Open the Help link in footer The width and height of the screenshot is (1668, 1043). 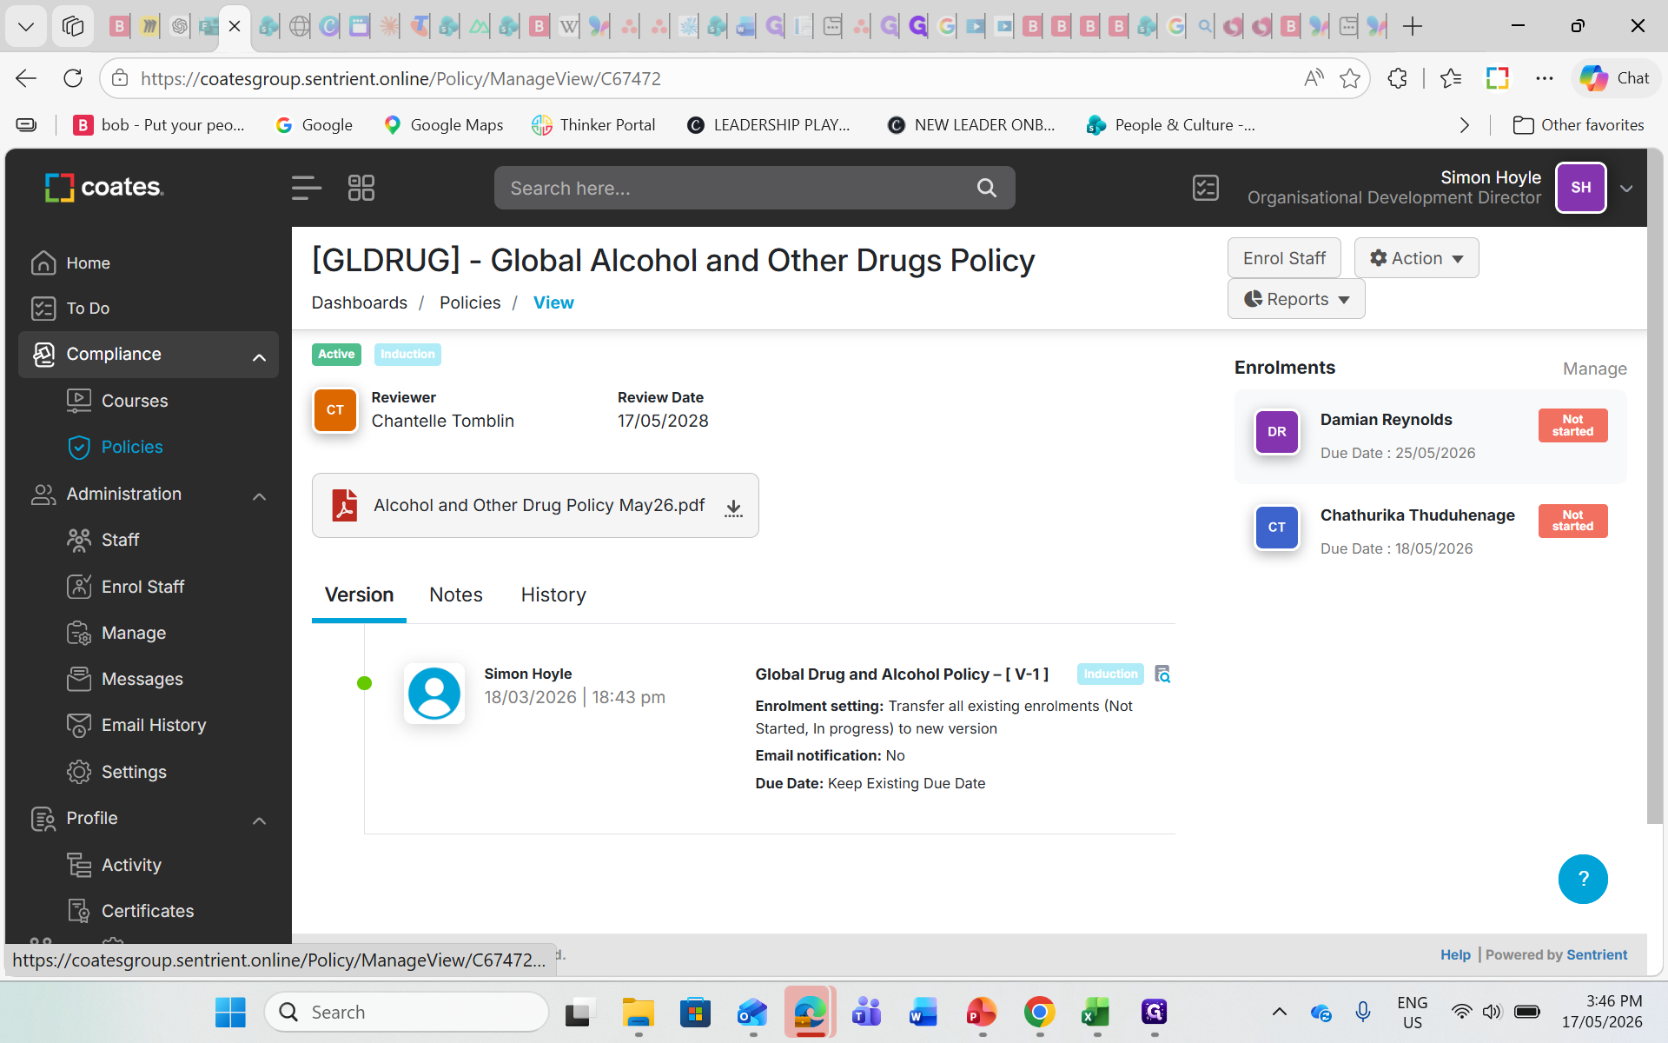(1455, 954)
